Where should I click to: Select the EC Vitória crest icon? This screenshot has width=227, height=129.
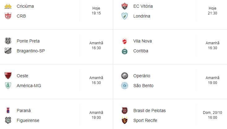[x=125, y=6]
